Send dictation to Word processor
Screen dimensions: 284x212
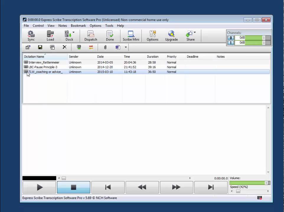(x=117, y=47)
